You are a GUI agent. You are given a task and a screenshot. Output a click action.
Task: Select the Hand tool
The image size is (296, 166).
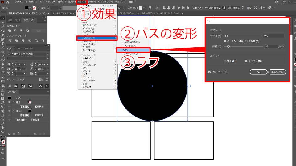[3, 128]
